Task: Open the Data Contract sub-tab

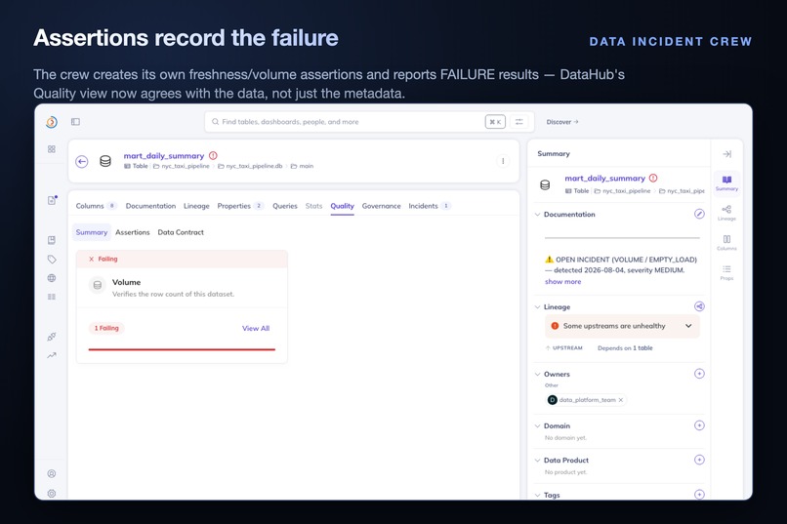Action: pos(181,232)
